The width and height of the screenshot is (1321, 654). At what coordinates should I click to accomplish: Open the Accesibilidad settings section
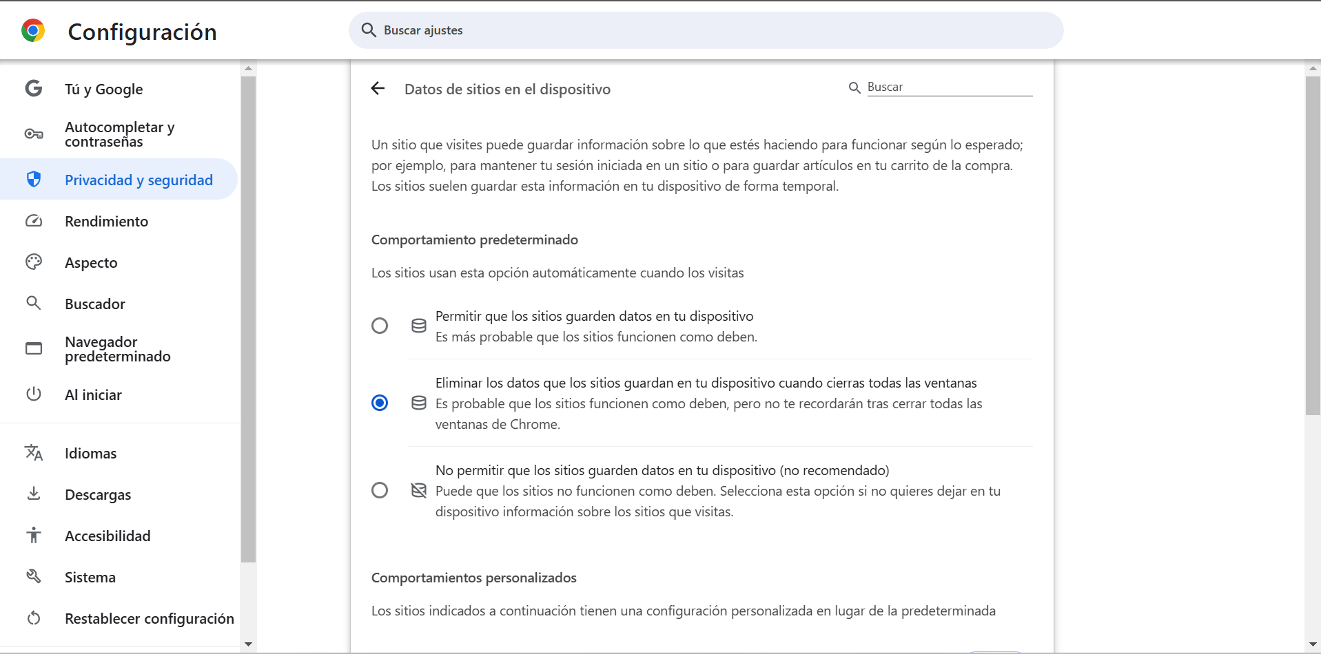tap(107, 536)
